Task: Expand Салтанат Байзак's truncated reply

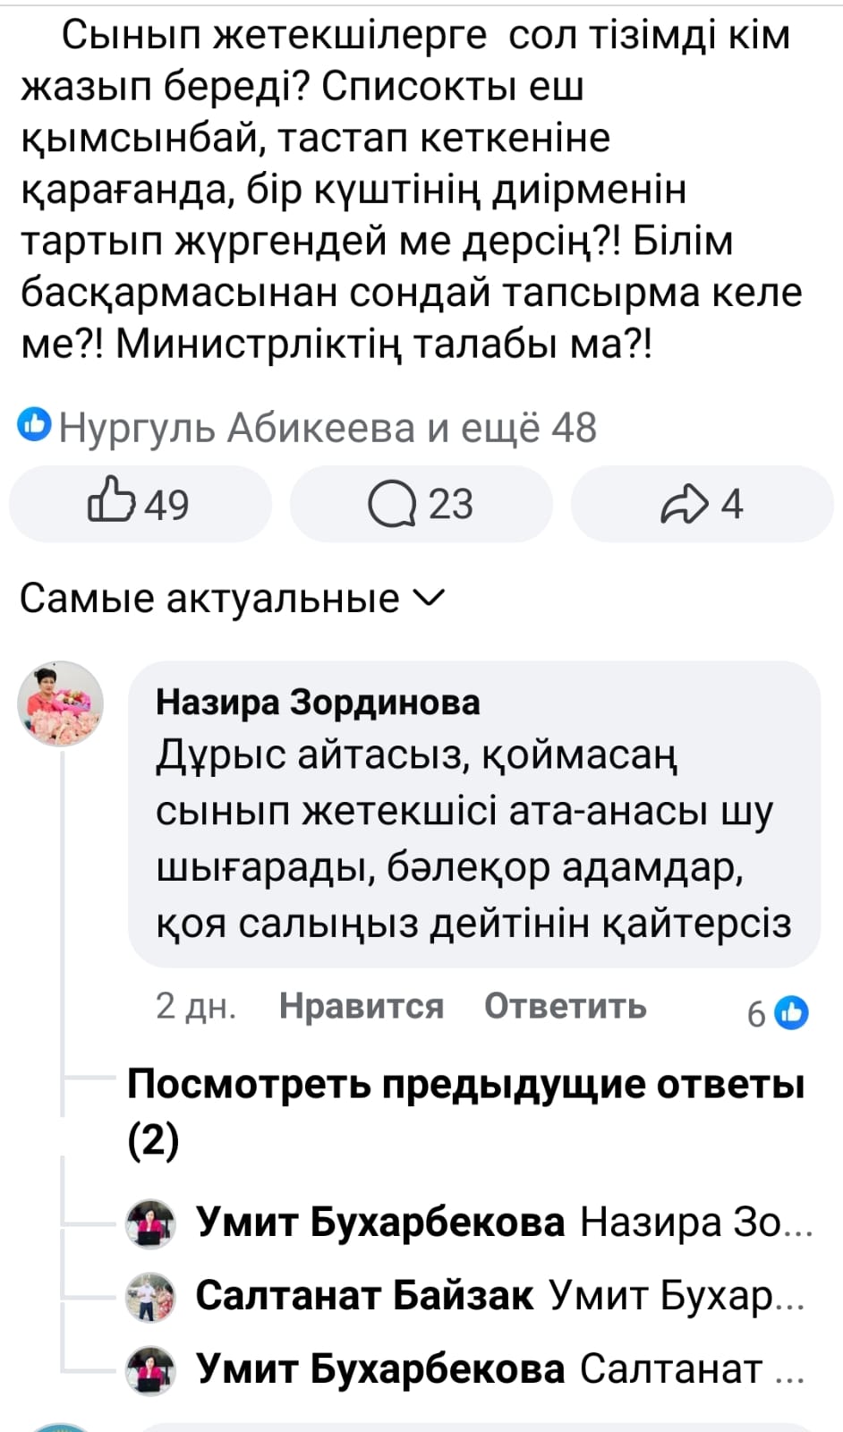Action: coord(676,1296)
